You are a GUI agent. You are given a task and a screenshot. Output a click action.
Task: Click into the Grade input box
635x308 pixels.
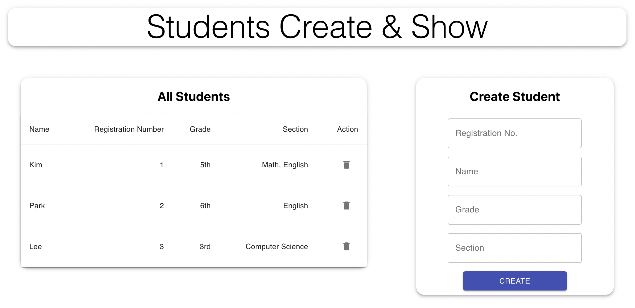[x=514, y=210]
